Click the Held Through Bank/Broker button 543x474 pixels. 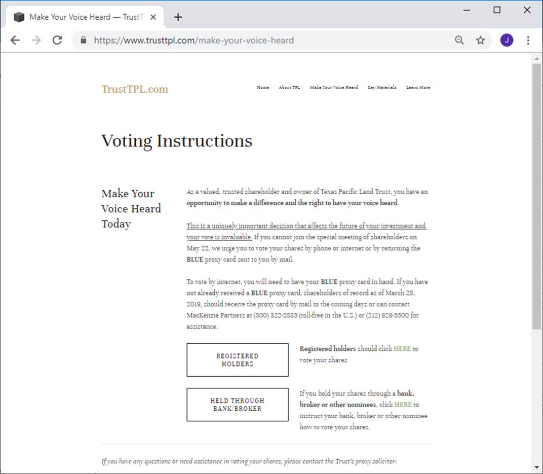click(x=238, y=405)
